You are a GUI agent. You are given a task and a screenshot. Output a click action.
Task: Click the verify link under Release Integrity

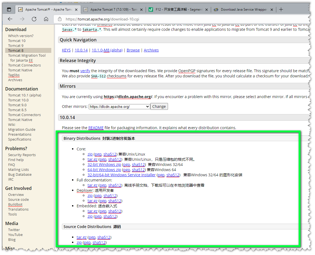[85, 71]
